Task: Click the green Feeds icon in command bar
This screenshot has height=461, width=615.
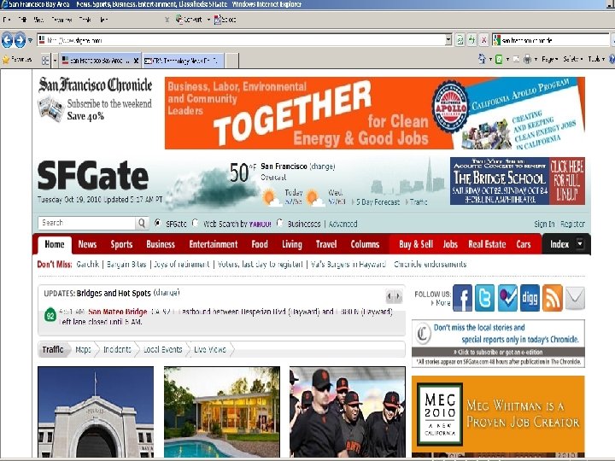Action: pyautogui.click(x=499, y=59)
